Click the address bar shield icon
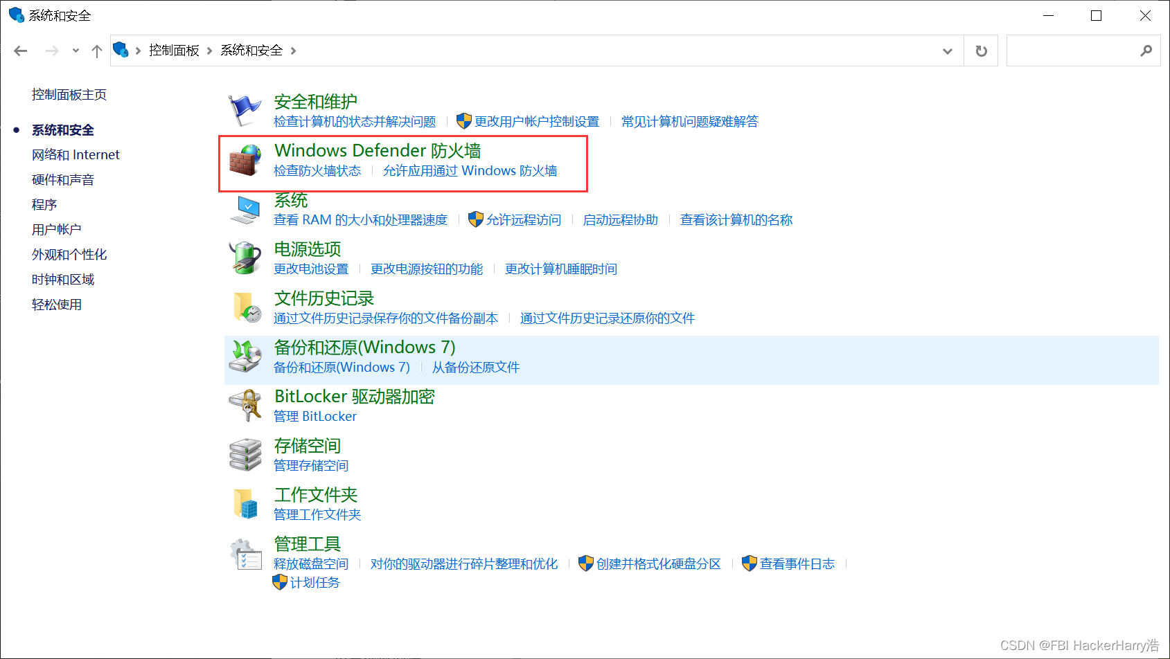This screenshot has width=1170, height=659. 121,50
